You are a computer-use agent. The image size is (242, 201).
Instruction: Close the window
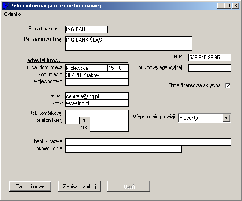pyautogui.click(x=236, y=6)
